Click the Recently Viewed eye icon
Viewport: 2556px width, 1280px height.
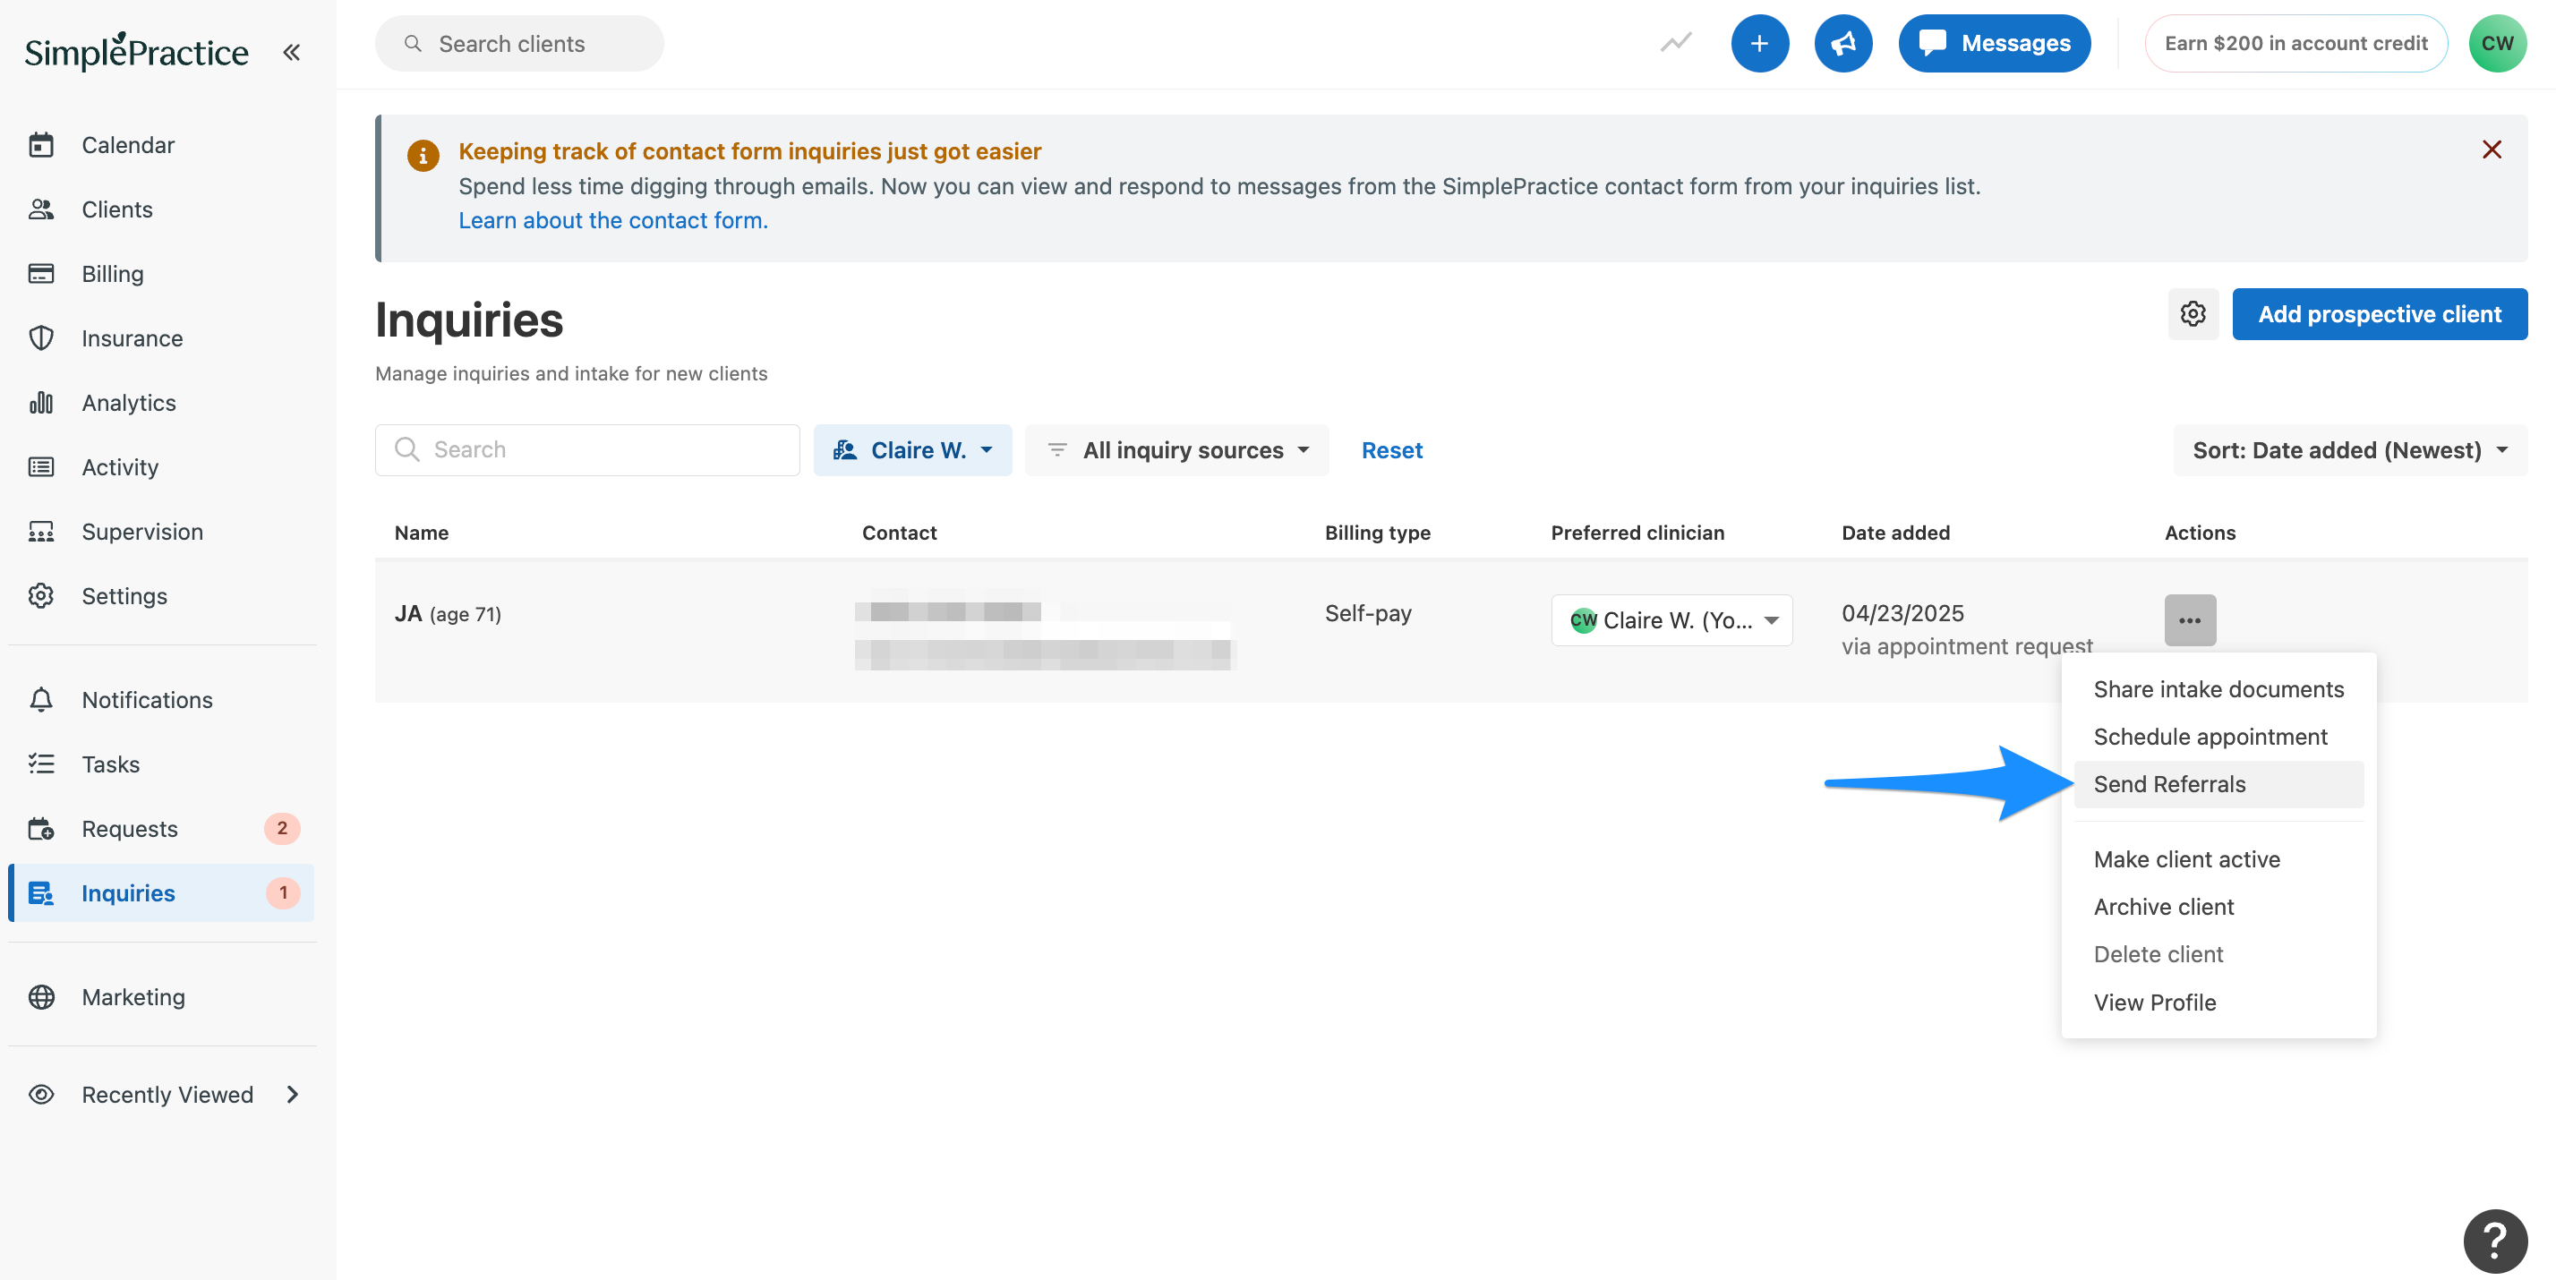tap(40, 1095)
